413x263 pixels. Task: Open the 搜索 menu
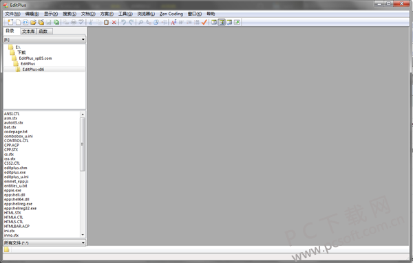70,14
